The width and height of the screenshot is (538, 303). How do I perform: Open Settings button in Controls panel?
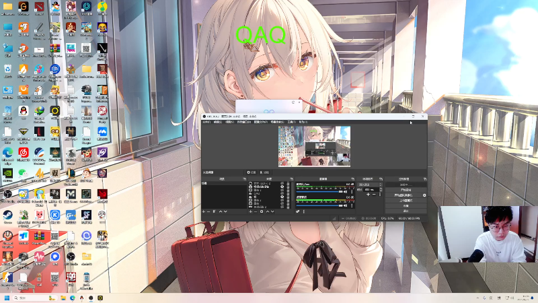click(x=406, y=206)
